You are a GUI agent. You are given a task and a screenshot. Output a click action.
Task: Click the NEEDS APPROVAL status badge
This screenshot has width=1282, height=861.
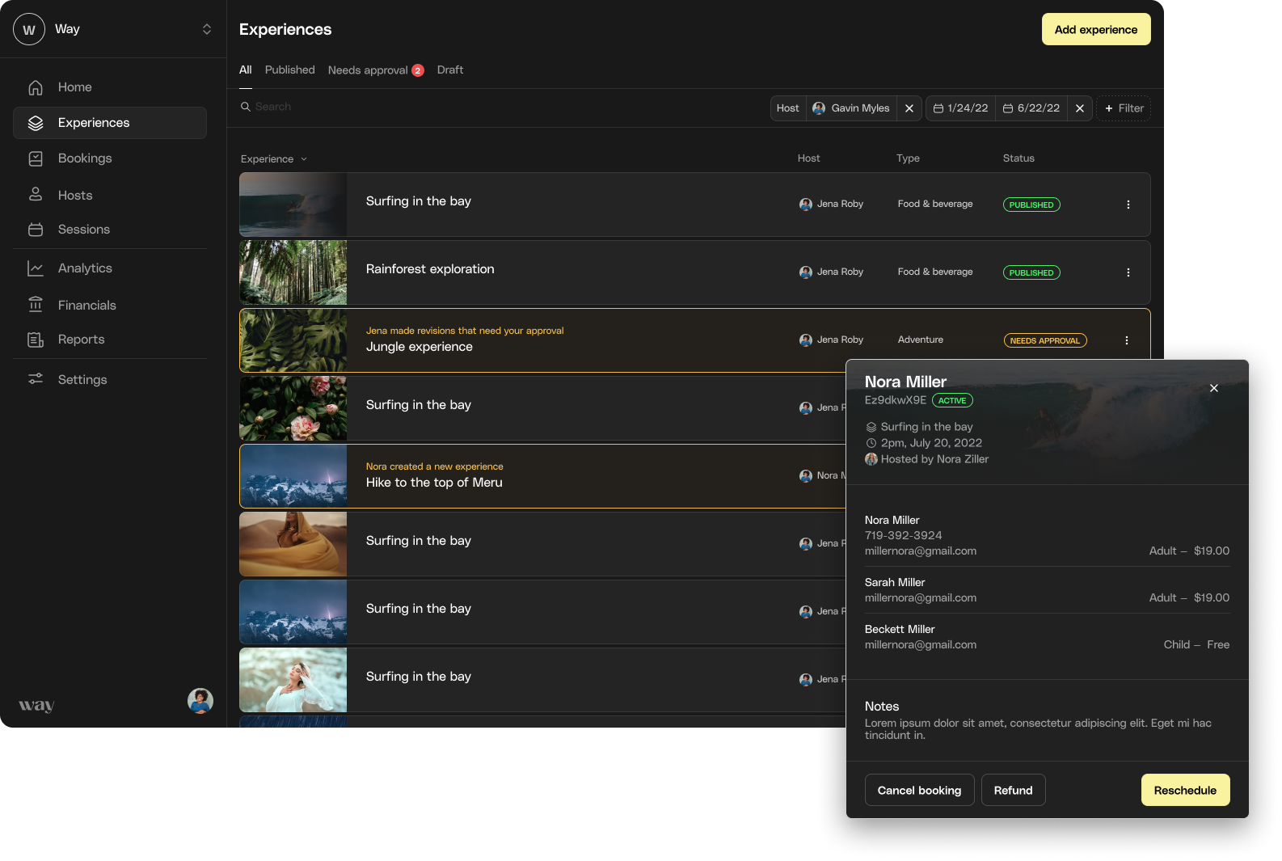(x=1045, y=340)
